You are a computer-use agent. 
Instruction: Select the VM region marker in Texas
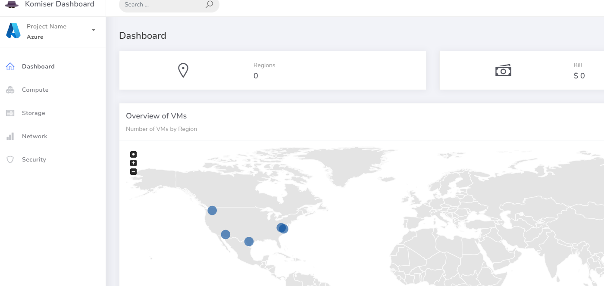pos(249,242)
